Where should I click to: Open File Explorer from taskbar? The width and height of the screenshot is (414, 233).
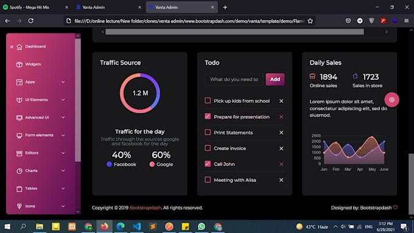[40, 226]
